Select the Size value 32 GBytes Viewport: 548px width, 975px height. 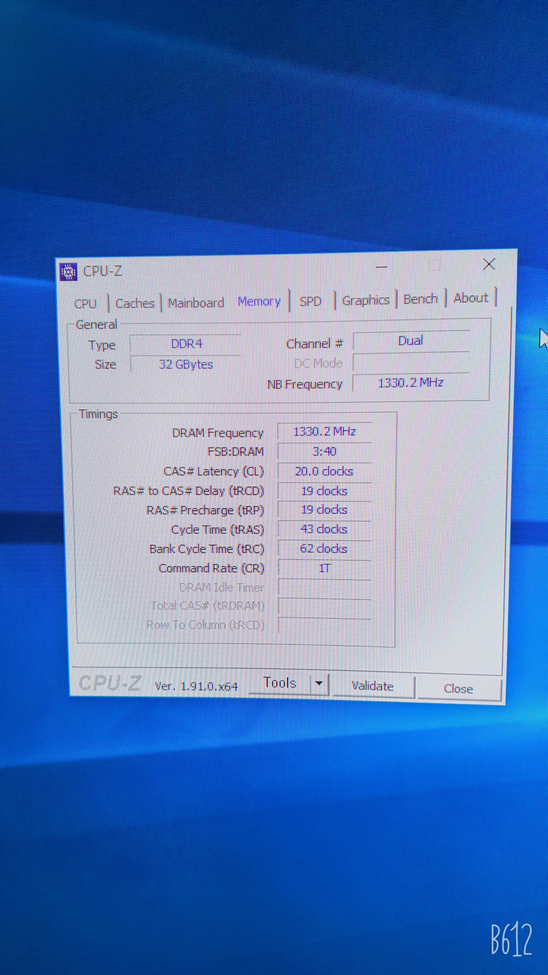point(186,364)
